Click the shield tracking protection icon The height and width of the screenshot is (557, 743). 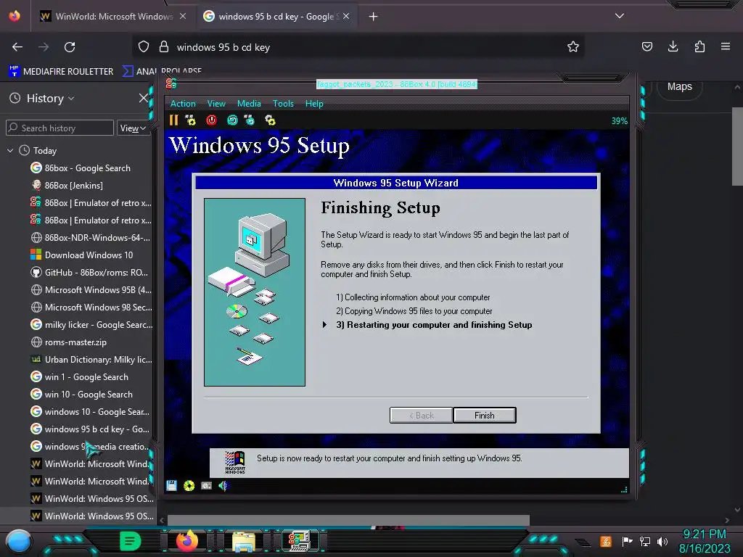pyautogui.click(x=144, y=46)
